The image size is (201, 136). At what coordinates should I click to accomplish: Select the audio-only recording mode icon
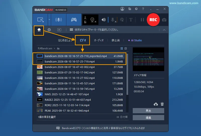point(59,20)
